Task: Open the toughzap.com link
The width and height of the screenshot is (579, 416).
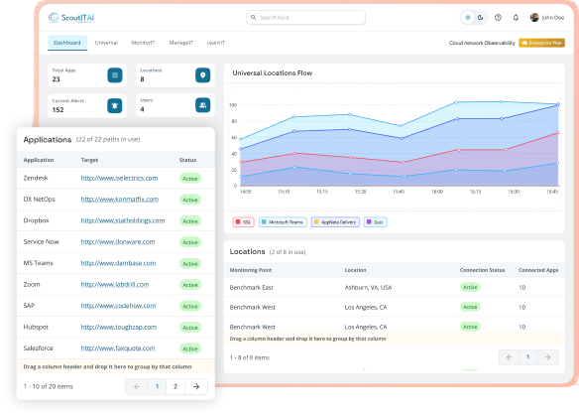Action: coord(119,327)
